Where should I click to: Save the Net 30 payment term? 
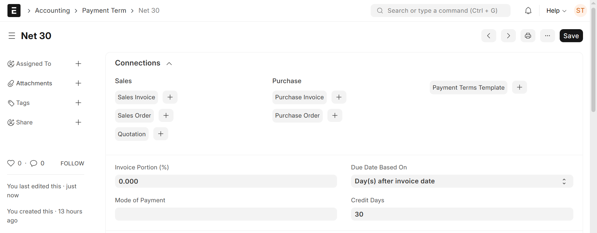[571, 35]
